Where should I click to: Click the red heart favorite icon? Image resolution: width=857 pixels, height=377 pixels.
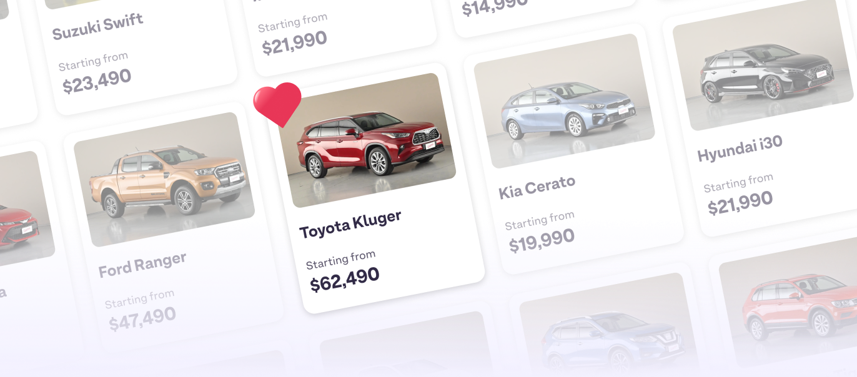tap(277, 104)
